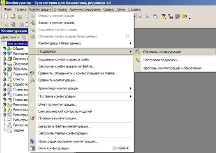Click the Закрыть конфигурацию menu icon
The height and width of the screenshot is (153, 216).
click(x=33, y=23)
